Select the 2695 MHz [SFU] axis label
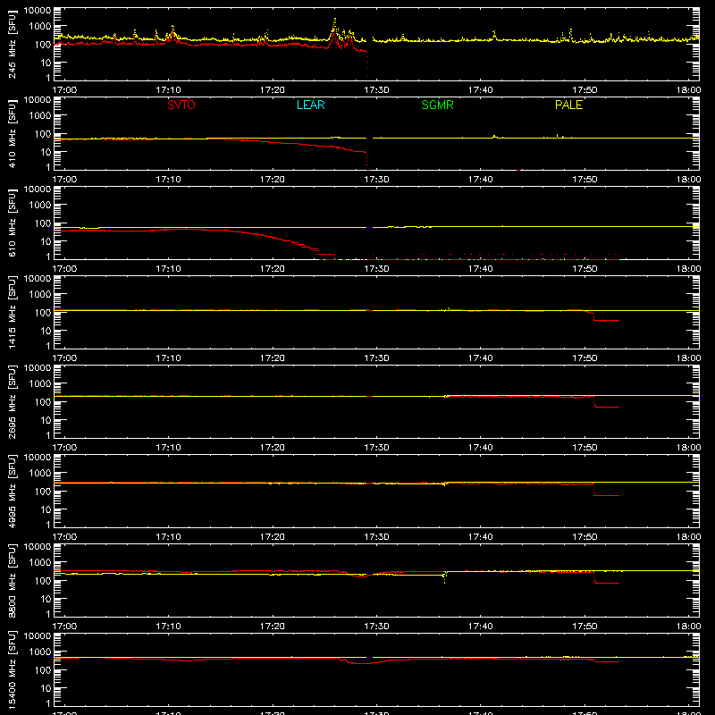Viewport: 715px width, 715px height. 12,401
